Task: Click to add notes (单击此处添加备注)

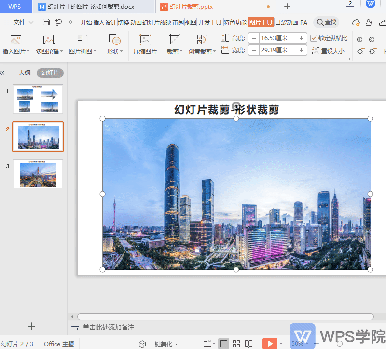Action: point(109,327)
